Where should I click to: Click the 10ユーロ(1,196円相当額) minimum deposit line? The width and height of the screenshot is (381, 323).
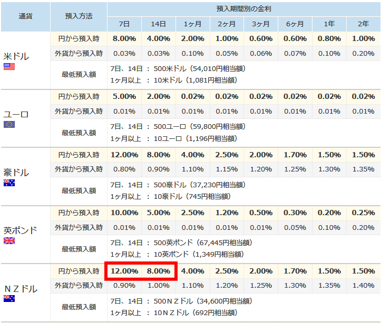click(x=174, y=139)
